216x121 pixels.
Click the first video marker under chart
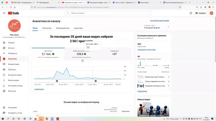[57, 81]
